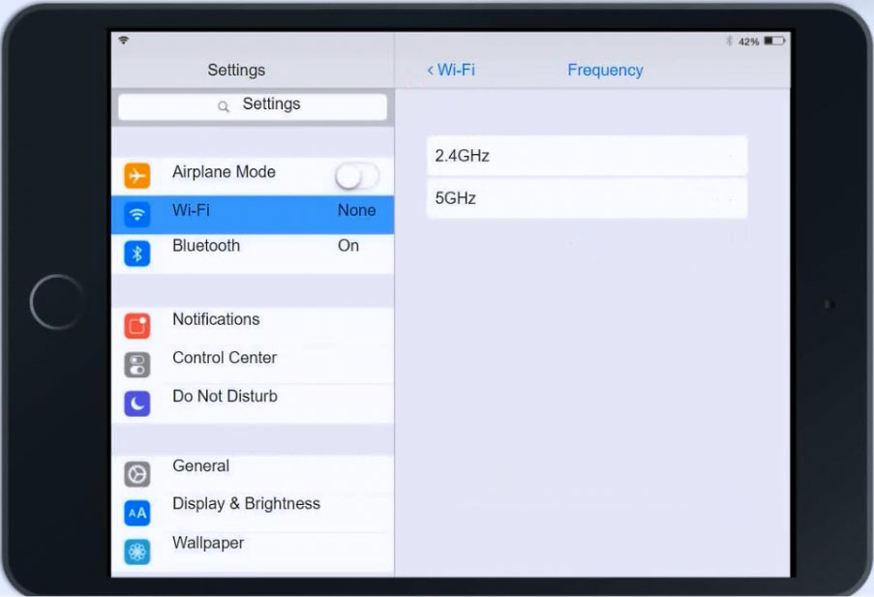The height and width of the screenshot is (597, 874).
Task: Tap the Wallpaper flower icon
Action: [137, 552]
